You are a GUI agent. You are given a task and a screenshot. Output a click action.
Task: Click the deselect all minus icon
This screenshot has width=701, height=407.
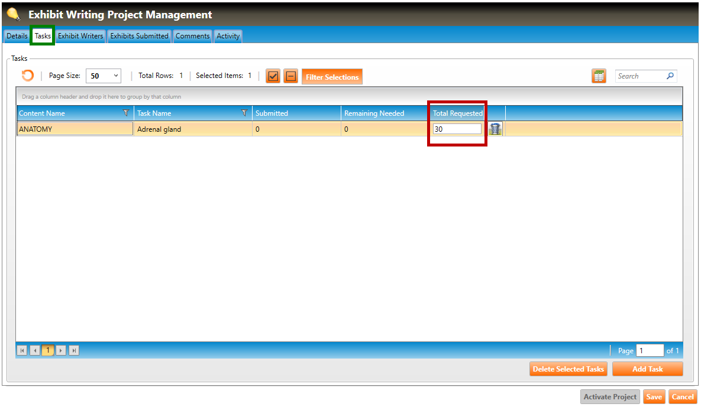click(290, 76)
